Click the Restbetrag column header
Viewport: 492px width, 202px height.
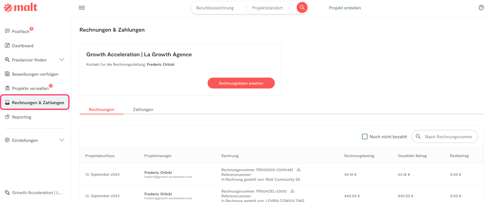(x=459, y=156)
